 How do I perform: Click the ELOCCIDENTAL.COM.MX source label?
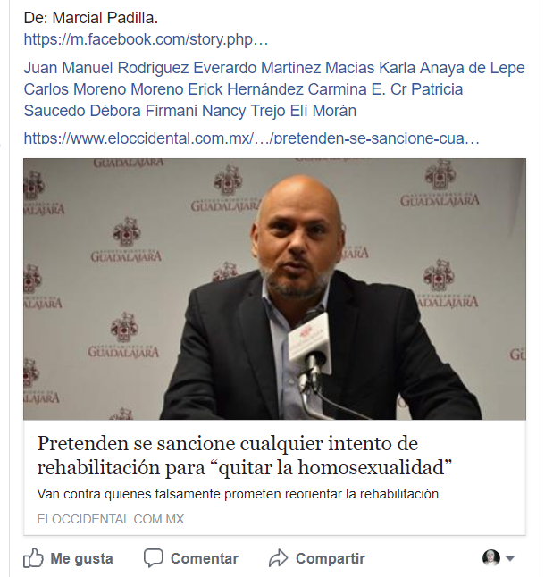111,519
